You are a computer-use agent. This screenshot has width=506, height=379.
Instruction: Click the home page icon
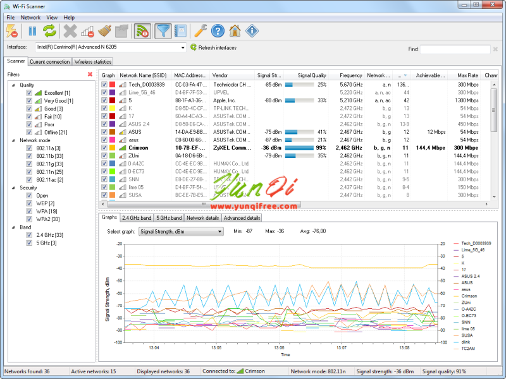coord(234,30)
